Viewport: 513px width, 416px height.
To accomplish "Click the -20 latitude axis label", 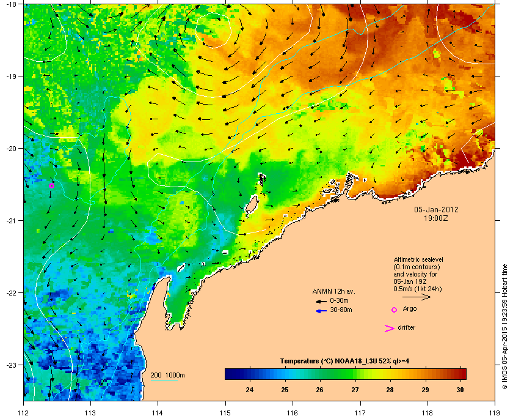I will coord(11,148).
